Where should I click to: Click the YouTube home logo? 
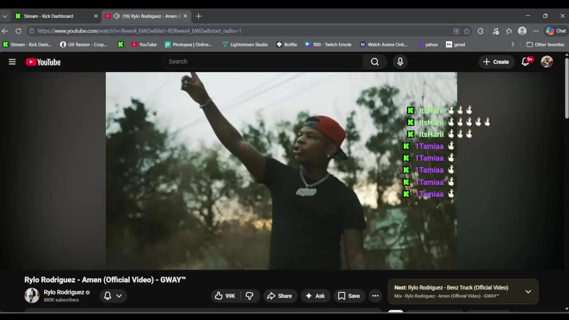(43, 62)
